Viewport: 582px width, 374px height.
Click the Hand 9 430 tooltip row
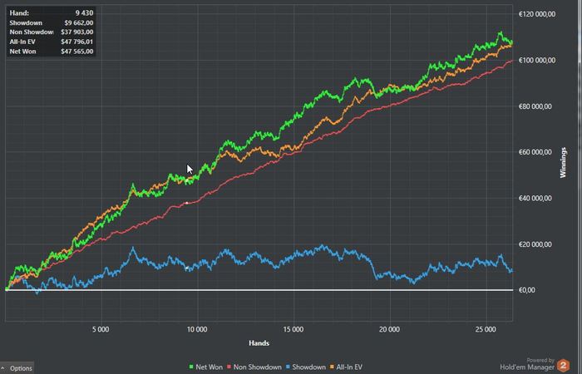[x=52, y=12]
